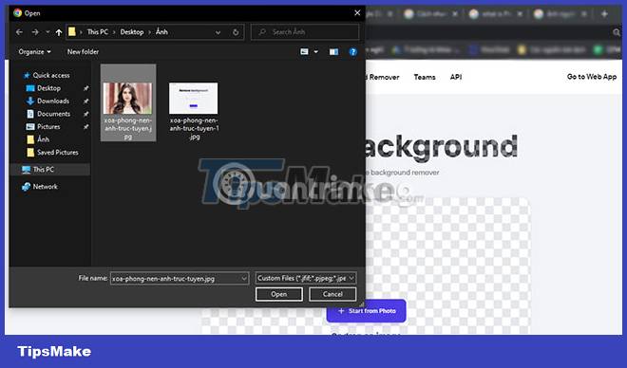The image size is (627, 368).
Task: Select Ảnh in the address breadcrumb
Action: coord(161,32)
